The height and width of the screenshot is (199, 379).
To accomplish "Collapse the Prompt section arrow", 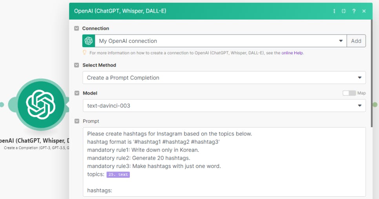I will coord(77,121).
